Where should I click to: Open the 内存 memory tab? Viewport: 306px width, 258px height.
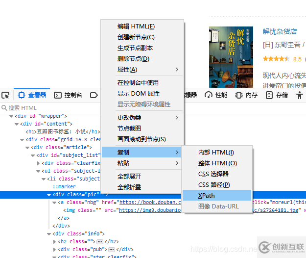(x=246, y=95)
